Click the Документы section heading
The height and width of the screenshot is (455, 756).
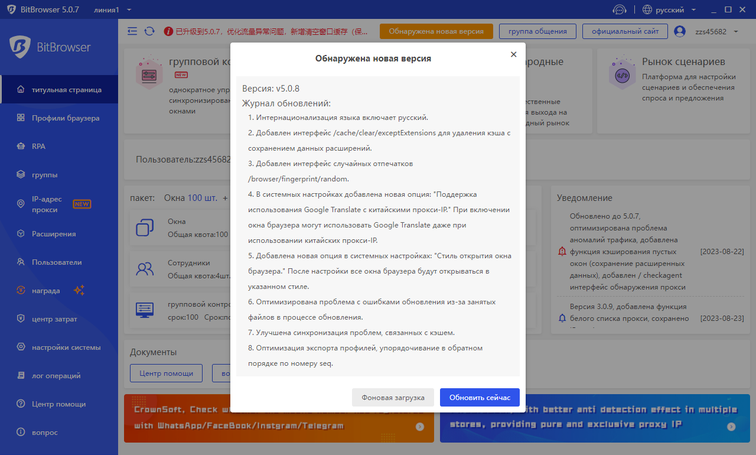coord(153,352)
